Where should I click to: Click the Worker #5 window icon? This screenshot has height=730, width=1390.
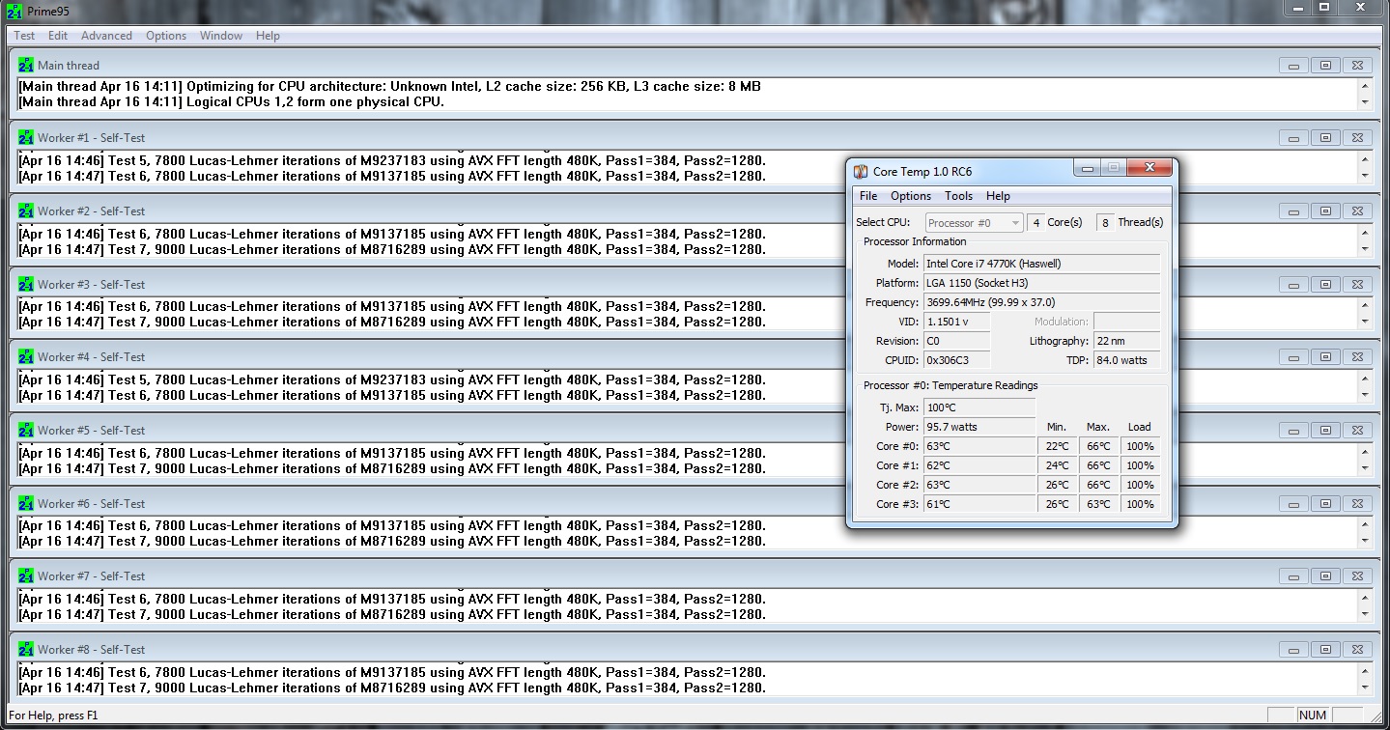26,430
